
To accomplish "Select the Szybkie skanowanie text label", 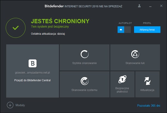I will pyautogui.click(x=84, y=63).
